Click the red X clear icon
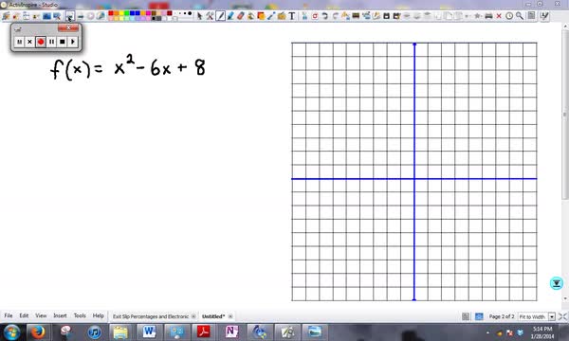 pyautogui.click(x=499, y=16)
